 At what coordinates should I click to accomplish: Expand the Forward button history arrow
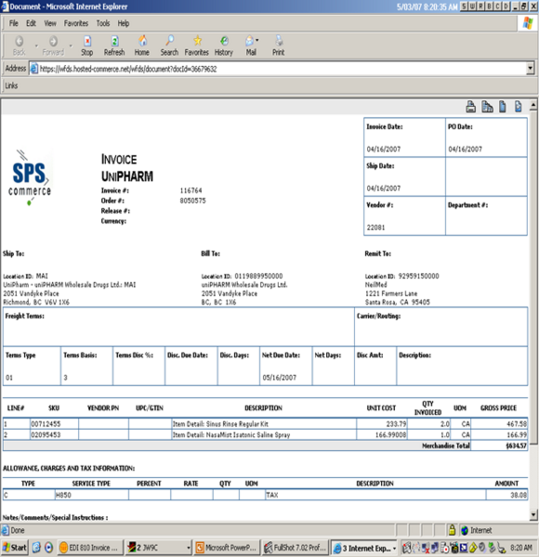click(x=71, y=45)
